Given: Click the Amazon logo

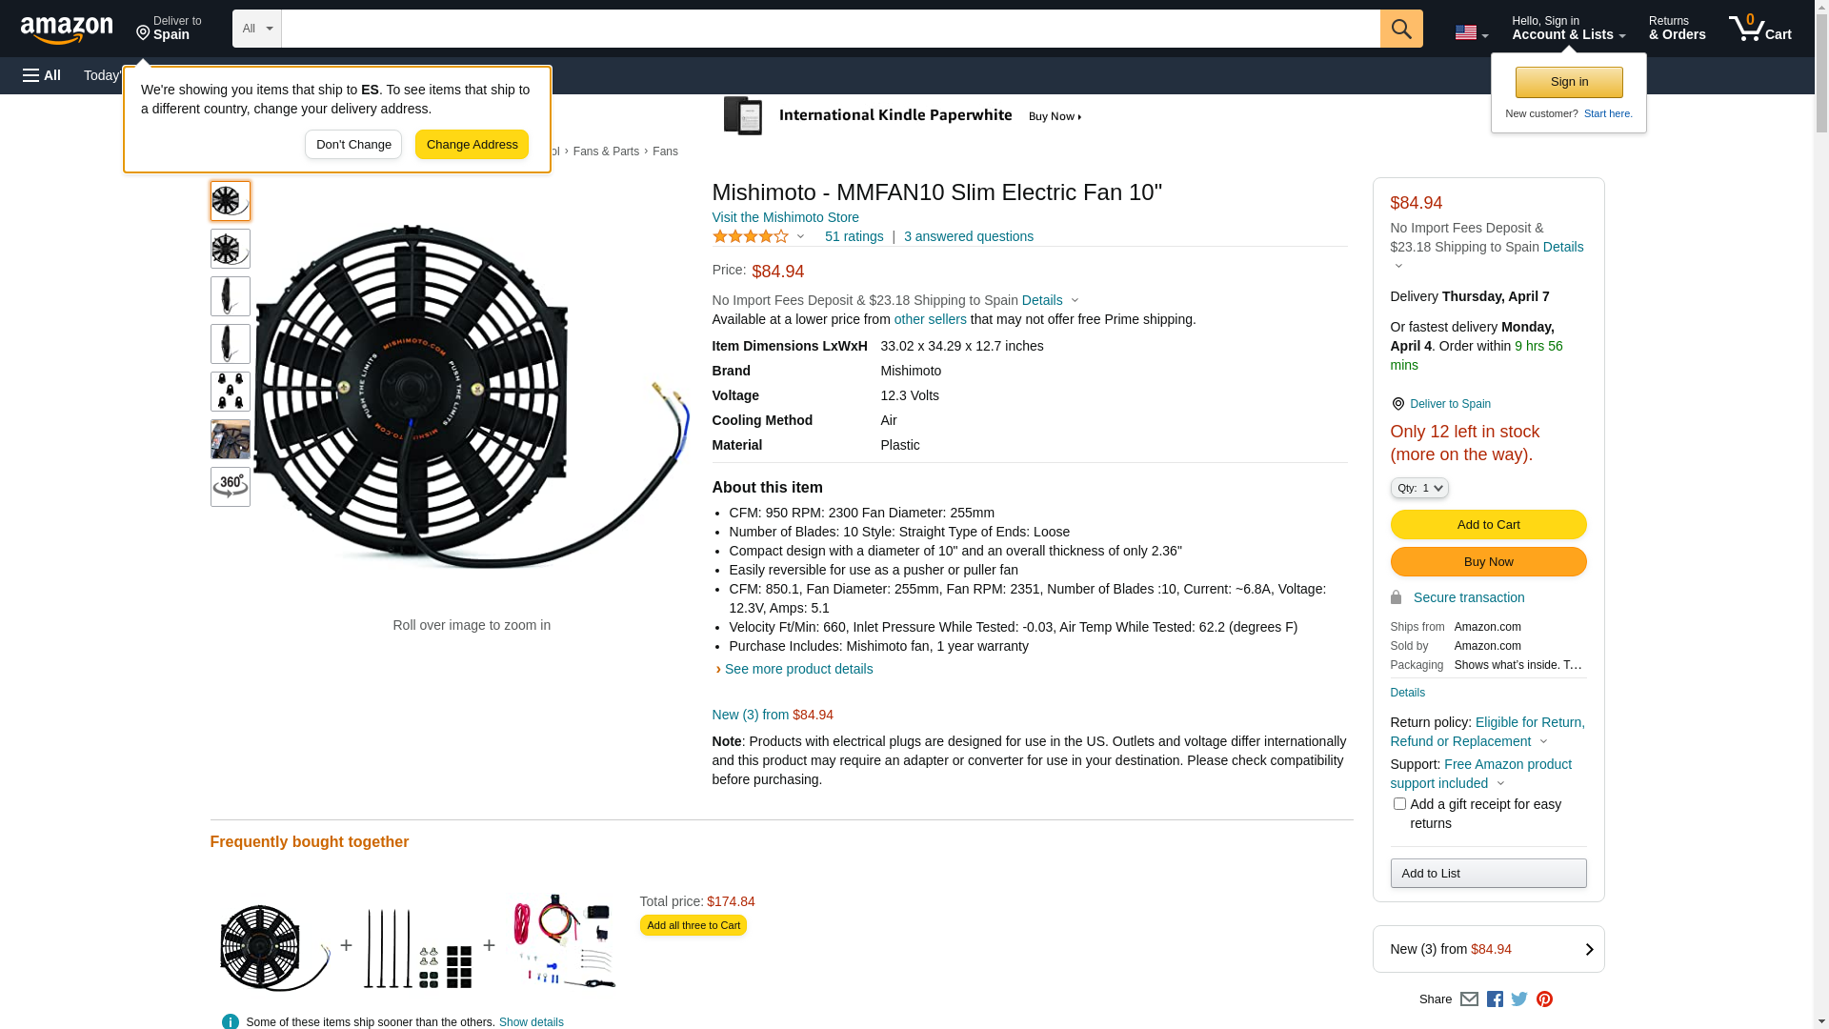Looking at the screenshot, I should [x=67, y=30].
